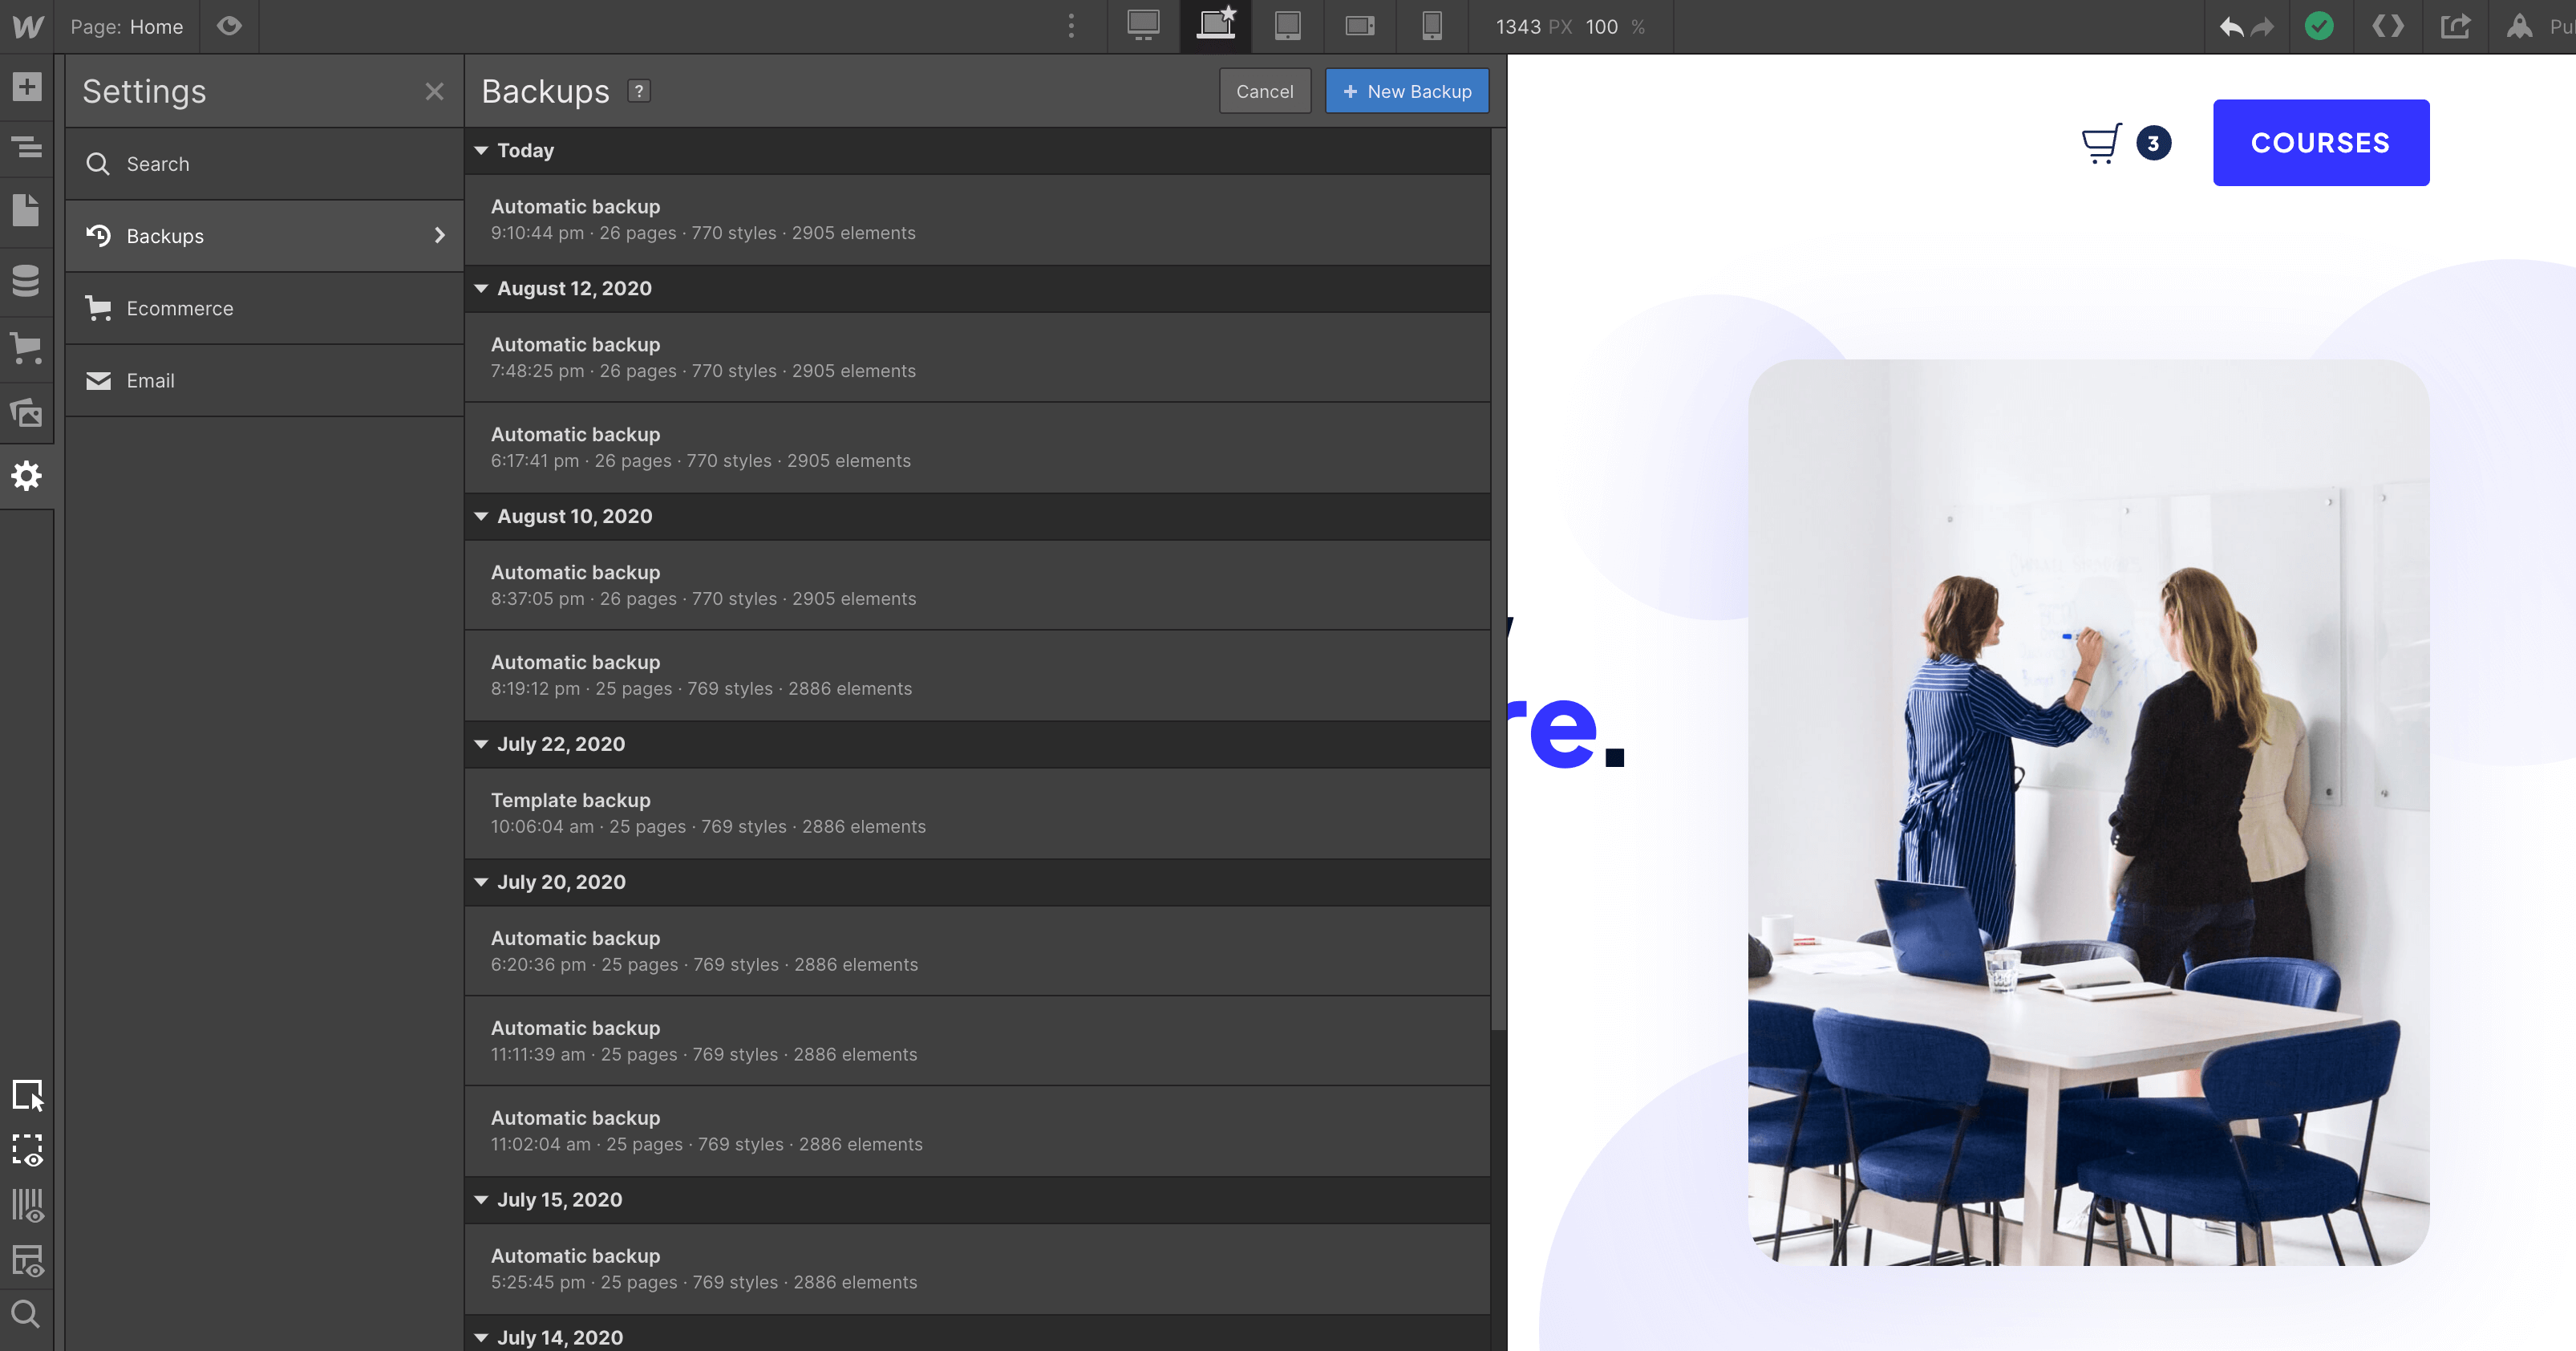Image resolution: width=2576 pixels, height=1351 pixels.
Task: Open the CMS Collections panel
Action: click(x=27, y=281)
